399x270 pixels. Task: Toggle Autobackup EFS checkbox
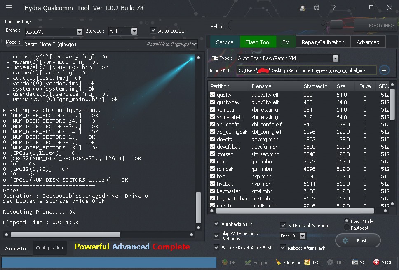(x=216, y=224)
